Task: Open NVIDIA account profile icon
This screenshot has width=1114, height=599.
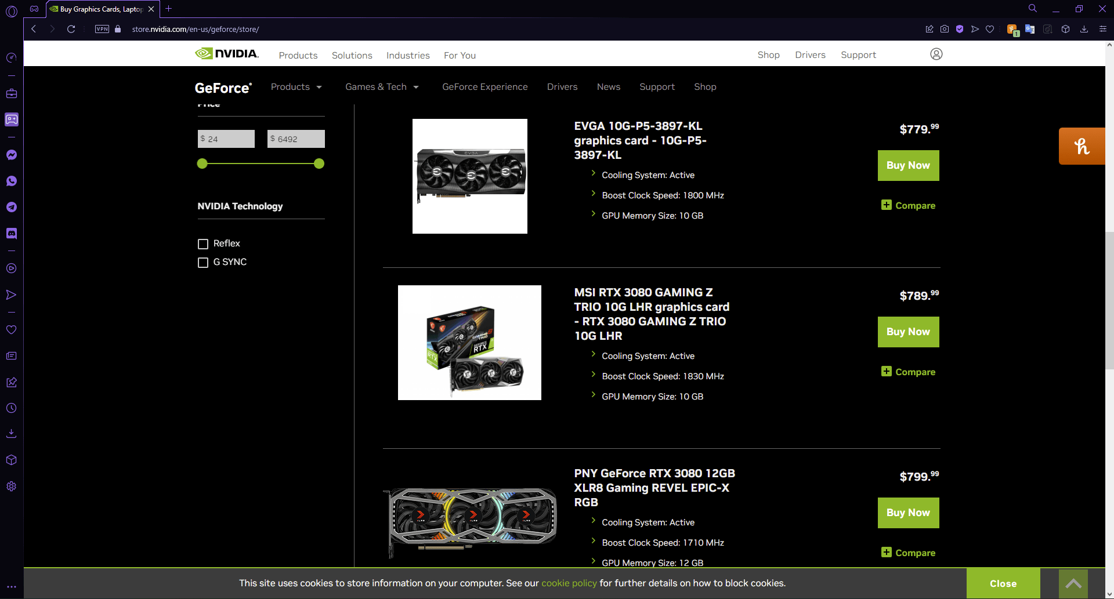Action: 936,54
